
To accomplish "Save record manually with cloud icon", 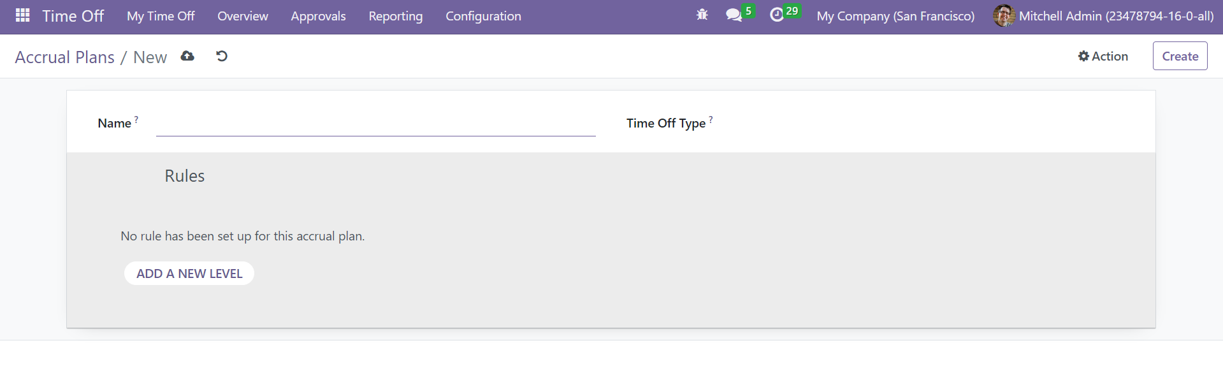I will point(187,56).
